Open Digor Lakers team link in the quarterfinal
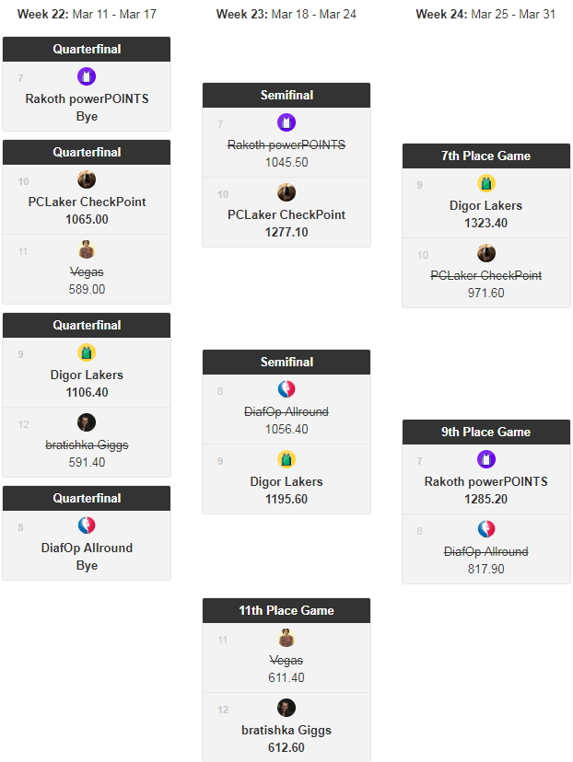This screenshot has height=762, width=573. (87, 375)
